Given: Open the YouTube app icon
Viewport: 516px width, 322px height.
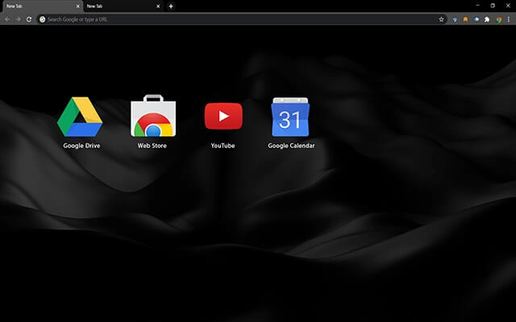Looking at the screenshot, I should pos(223,116).
